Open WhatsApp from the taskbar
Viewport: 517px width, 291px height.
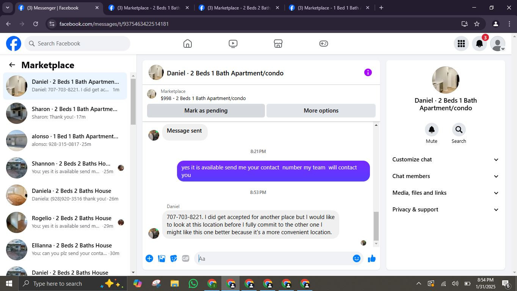click(193, 283)
